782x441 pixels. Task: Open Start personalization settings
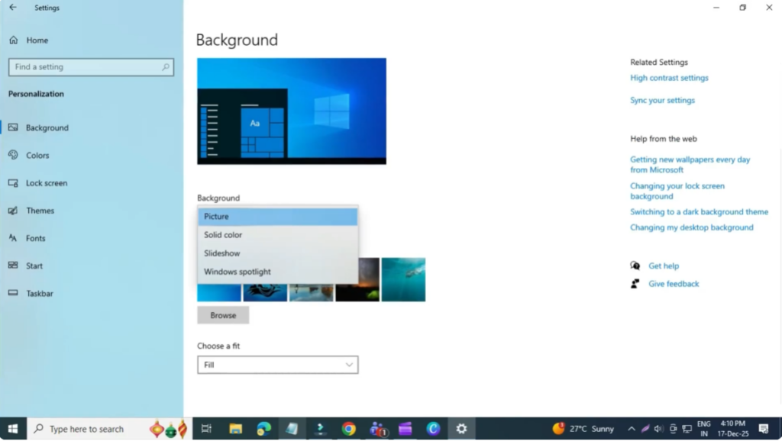[34, 266]
